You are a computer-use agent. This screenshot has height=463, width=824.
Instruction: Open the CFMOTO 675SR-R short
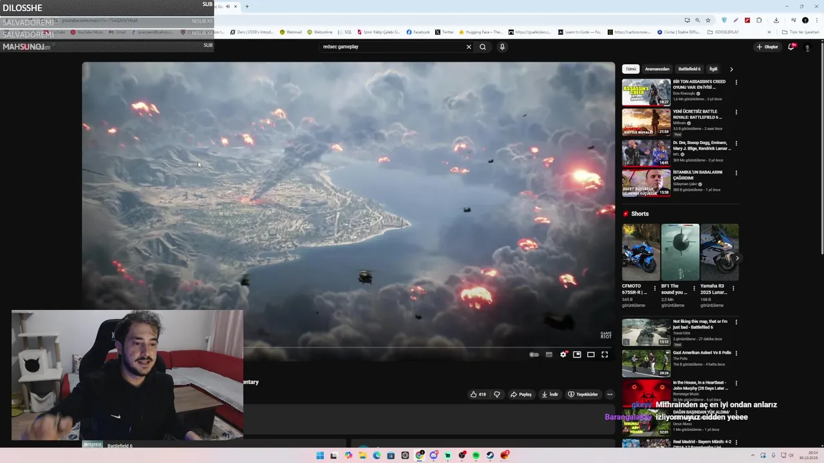pyautogui.click(x=641, y=252)
